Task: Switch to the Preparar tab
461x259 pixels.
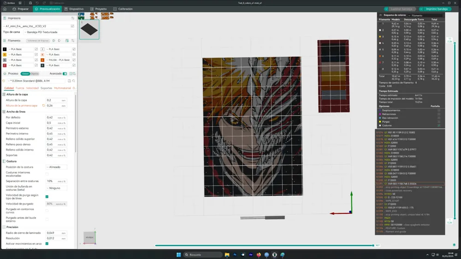Action: pyautogui.click(x=21, y=9)
